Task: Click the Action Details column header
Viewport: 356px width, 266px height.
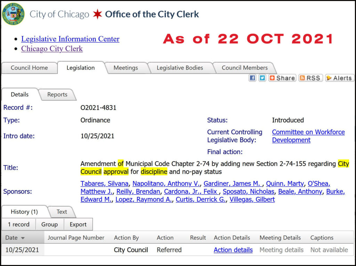Action: tap(232, 238)
